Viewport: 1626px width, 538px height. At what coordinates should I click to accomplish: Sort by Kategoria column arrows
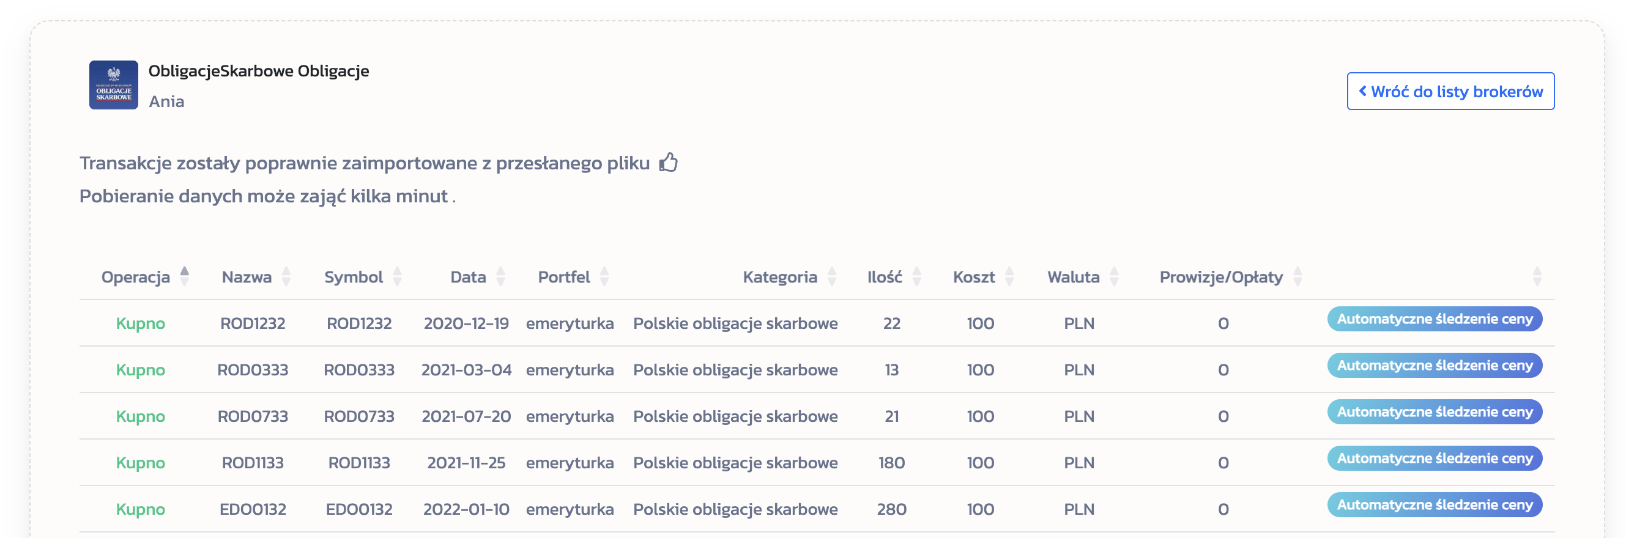click(x=832, y=276)
